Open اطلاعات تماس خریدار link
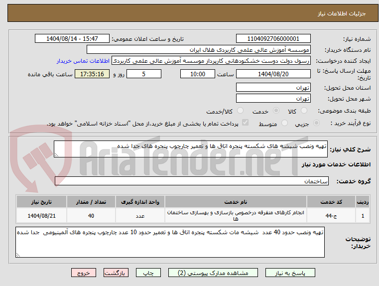This screenshot has height=286, width=379. (83, 61)
